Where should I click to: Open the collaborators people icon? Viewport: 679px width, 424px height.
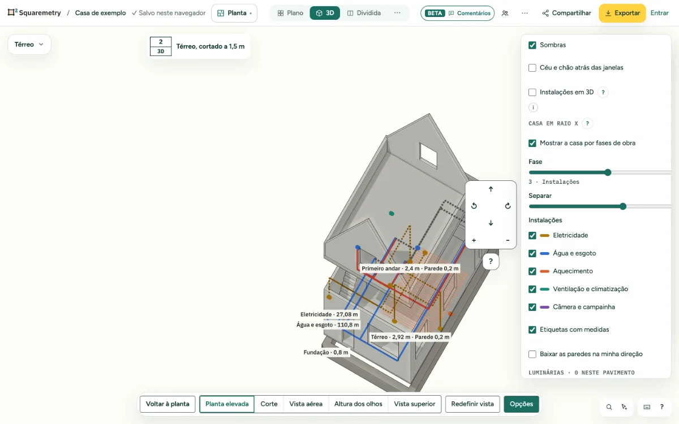tap(505, 13)
